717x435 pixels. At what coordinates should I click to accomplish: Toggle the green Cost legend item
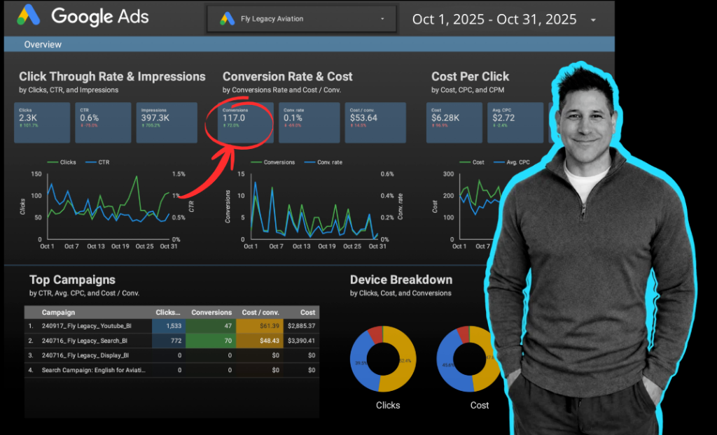click(x=472, y=162)
